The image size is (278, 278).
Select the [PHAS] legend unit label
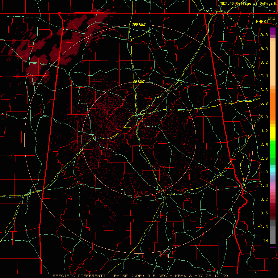pos(261,21)
